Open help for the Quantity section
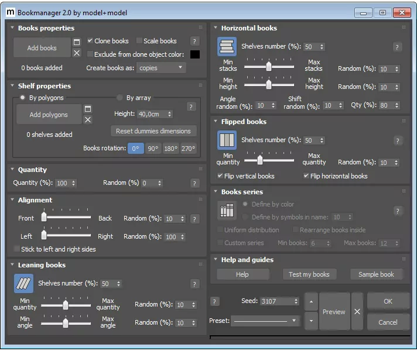417x351 pixels. pyautogui.click(x=195, y=183)
